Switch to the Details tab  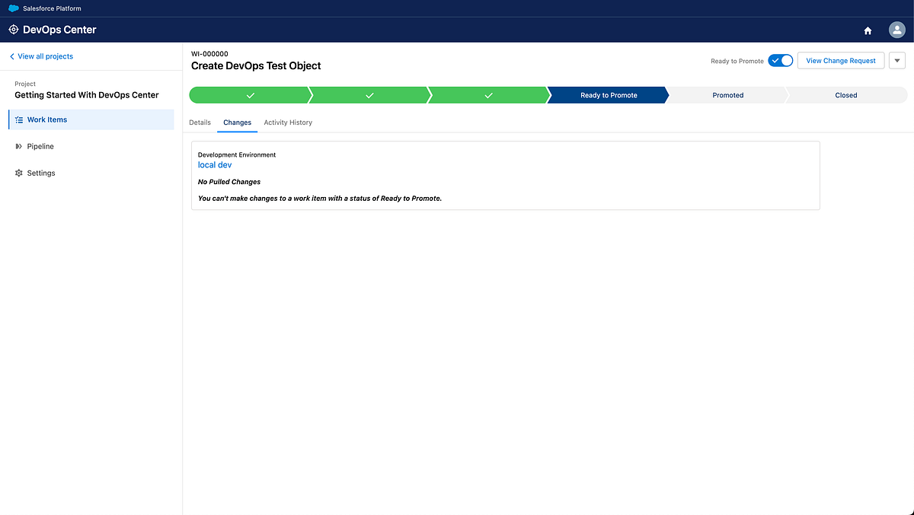[200, 122]
